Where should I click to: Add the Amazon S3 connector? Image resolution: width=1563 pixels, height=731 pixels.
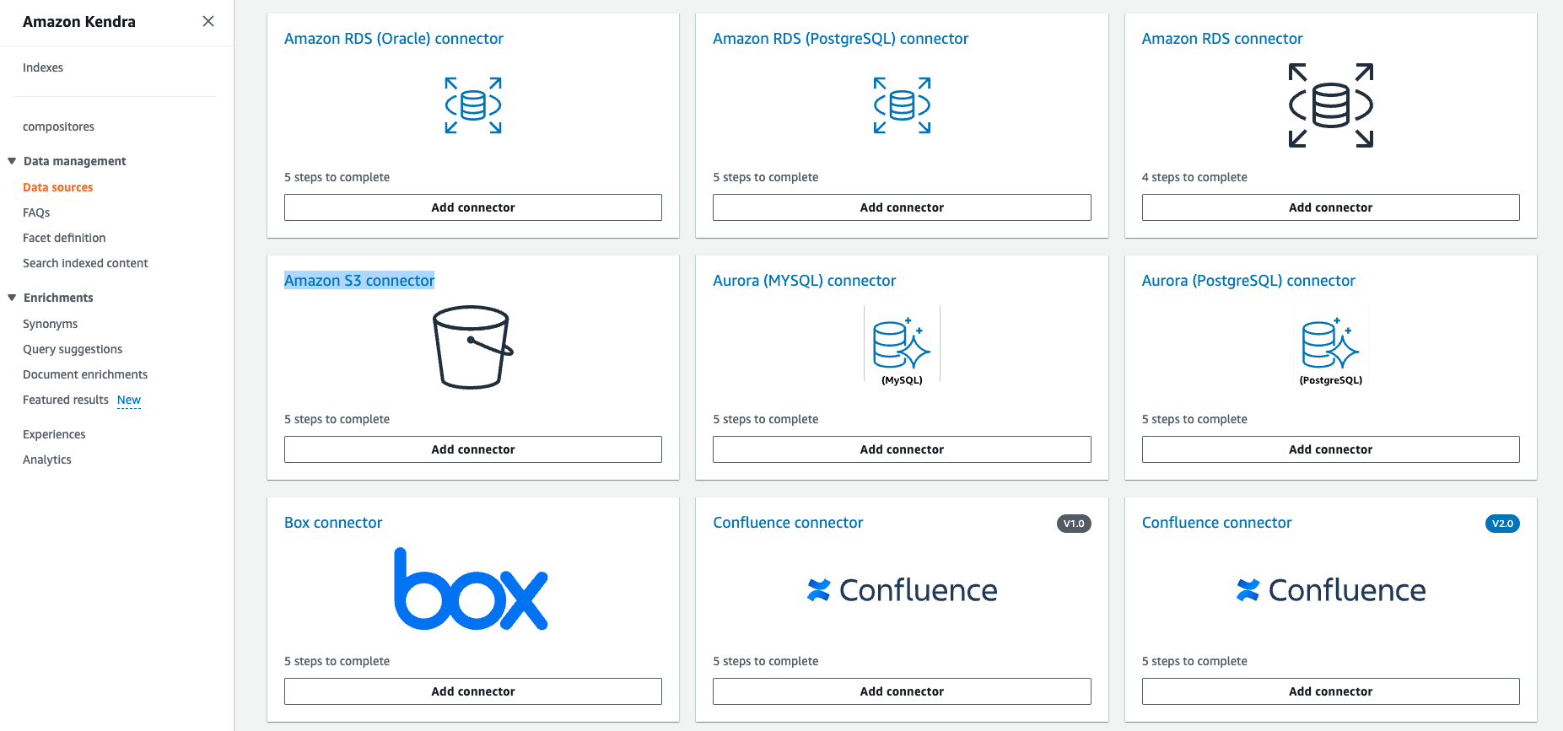tap(473, 449)
